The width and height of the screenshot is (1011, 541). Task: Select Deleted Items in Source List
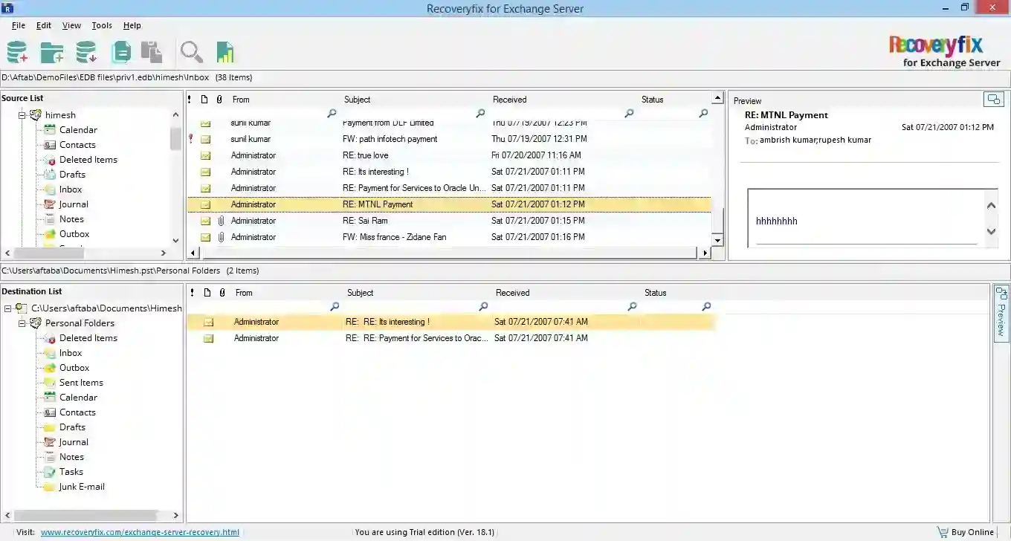coord(88,160)
